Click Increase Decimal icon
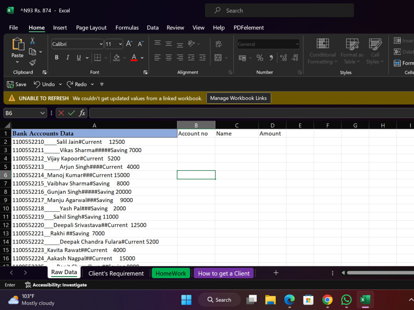Screen dimensions: 414x310 coord(283,58)
